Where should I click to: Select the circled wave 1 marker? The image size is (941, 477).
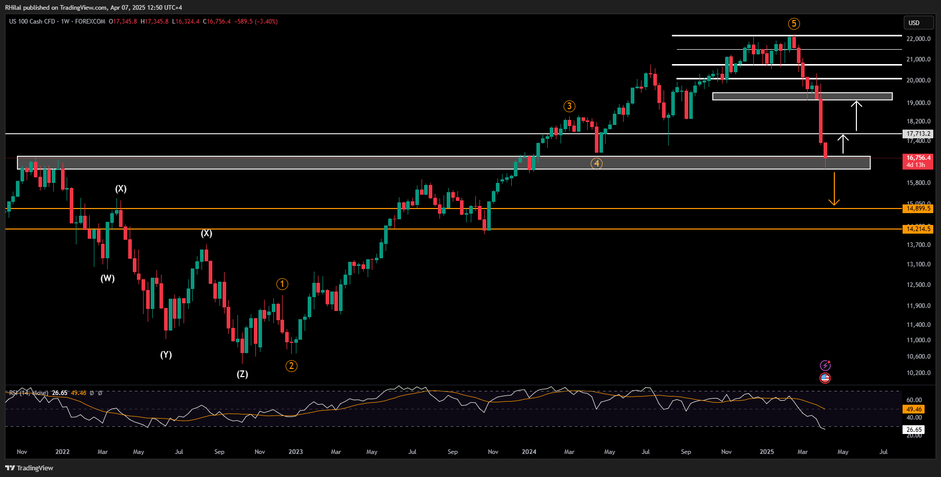click(x=282, y=284)
